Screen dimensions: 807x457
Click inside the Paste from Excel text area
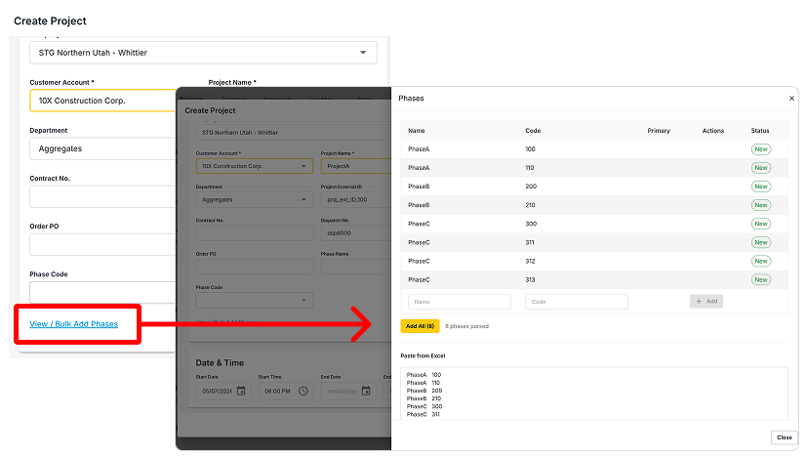point(594,395)
